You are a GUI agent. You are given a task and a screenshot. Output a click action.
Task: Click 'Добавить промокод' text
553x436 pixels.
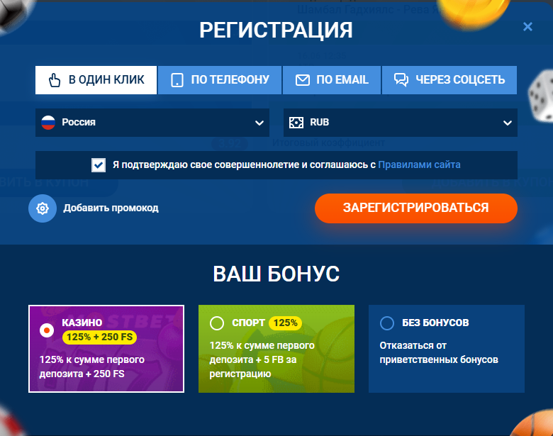pos(111,208)
